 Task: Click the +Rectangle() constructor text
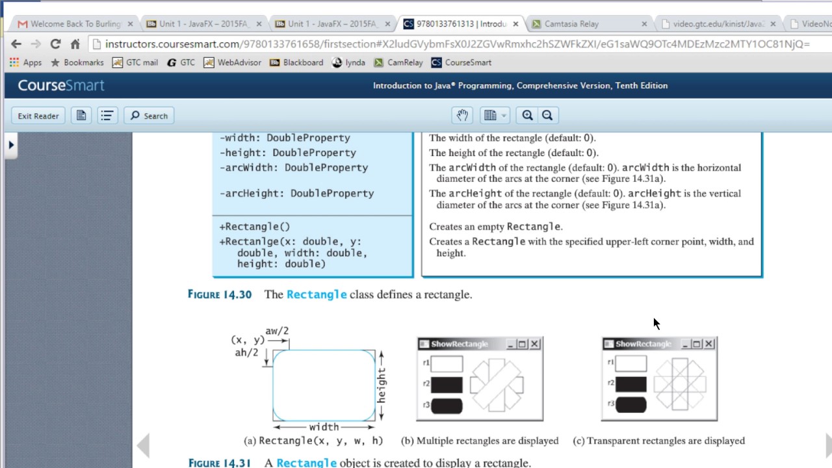(x=255, y=227)
